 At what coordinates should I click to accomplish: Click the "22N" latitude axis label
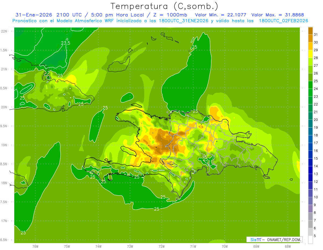point(4,31)
